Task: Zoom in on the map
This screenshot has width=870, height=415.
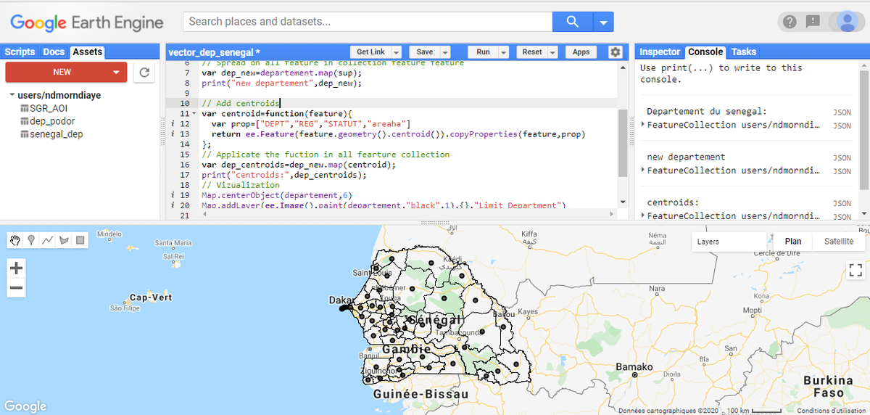Action: 17,268
